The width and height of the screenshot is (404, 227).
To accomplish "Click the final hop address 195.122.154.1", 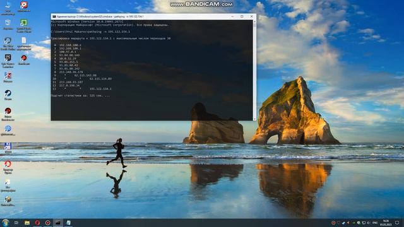I will [100, 89].
